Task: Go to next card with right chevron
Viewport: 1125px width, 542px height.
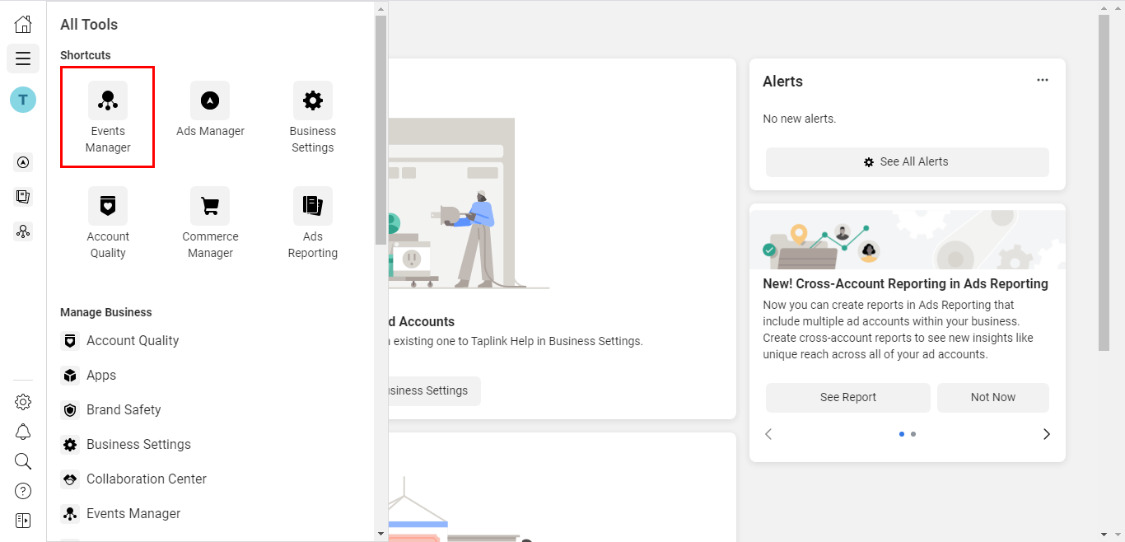Action: 1047,434
